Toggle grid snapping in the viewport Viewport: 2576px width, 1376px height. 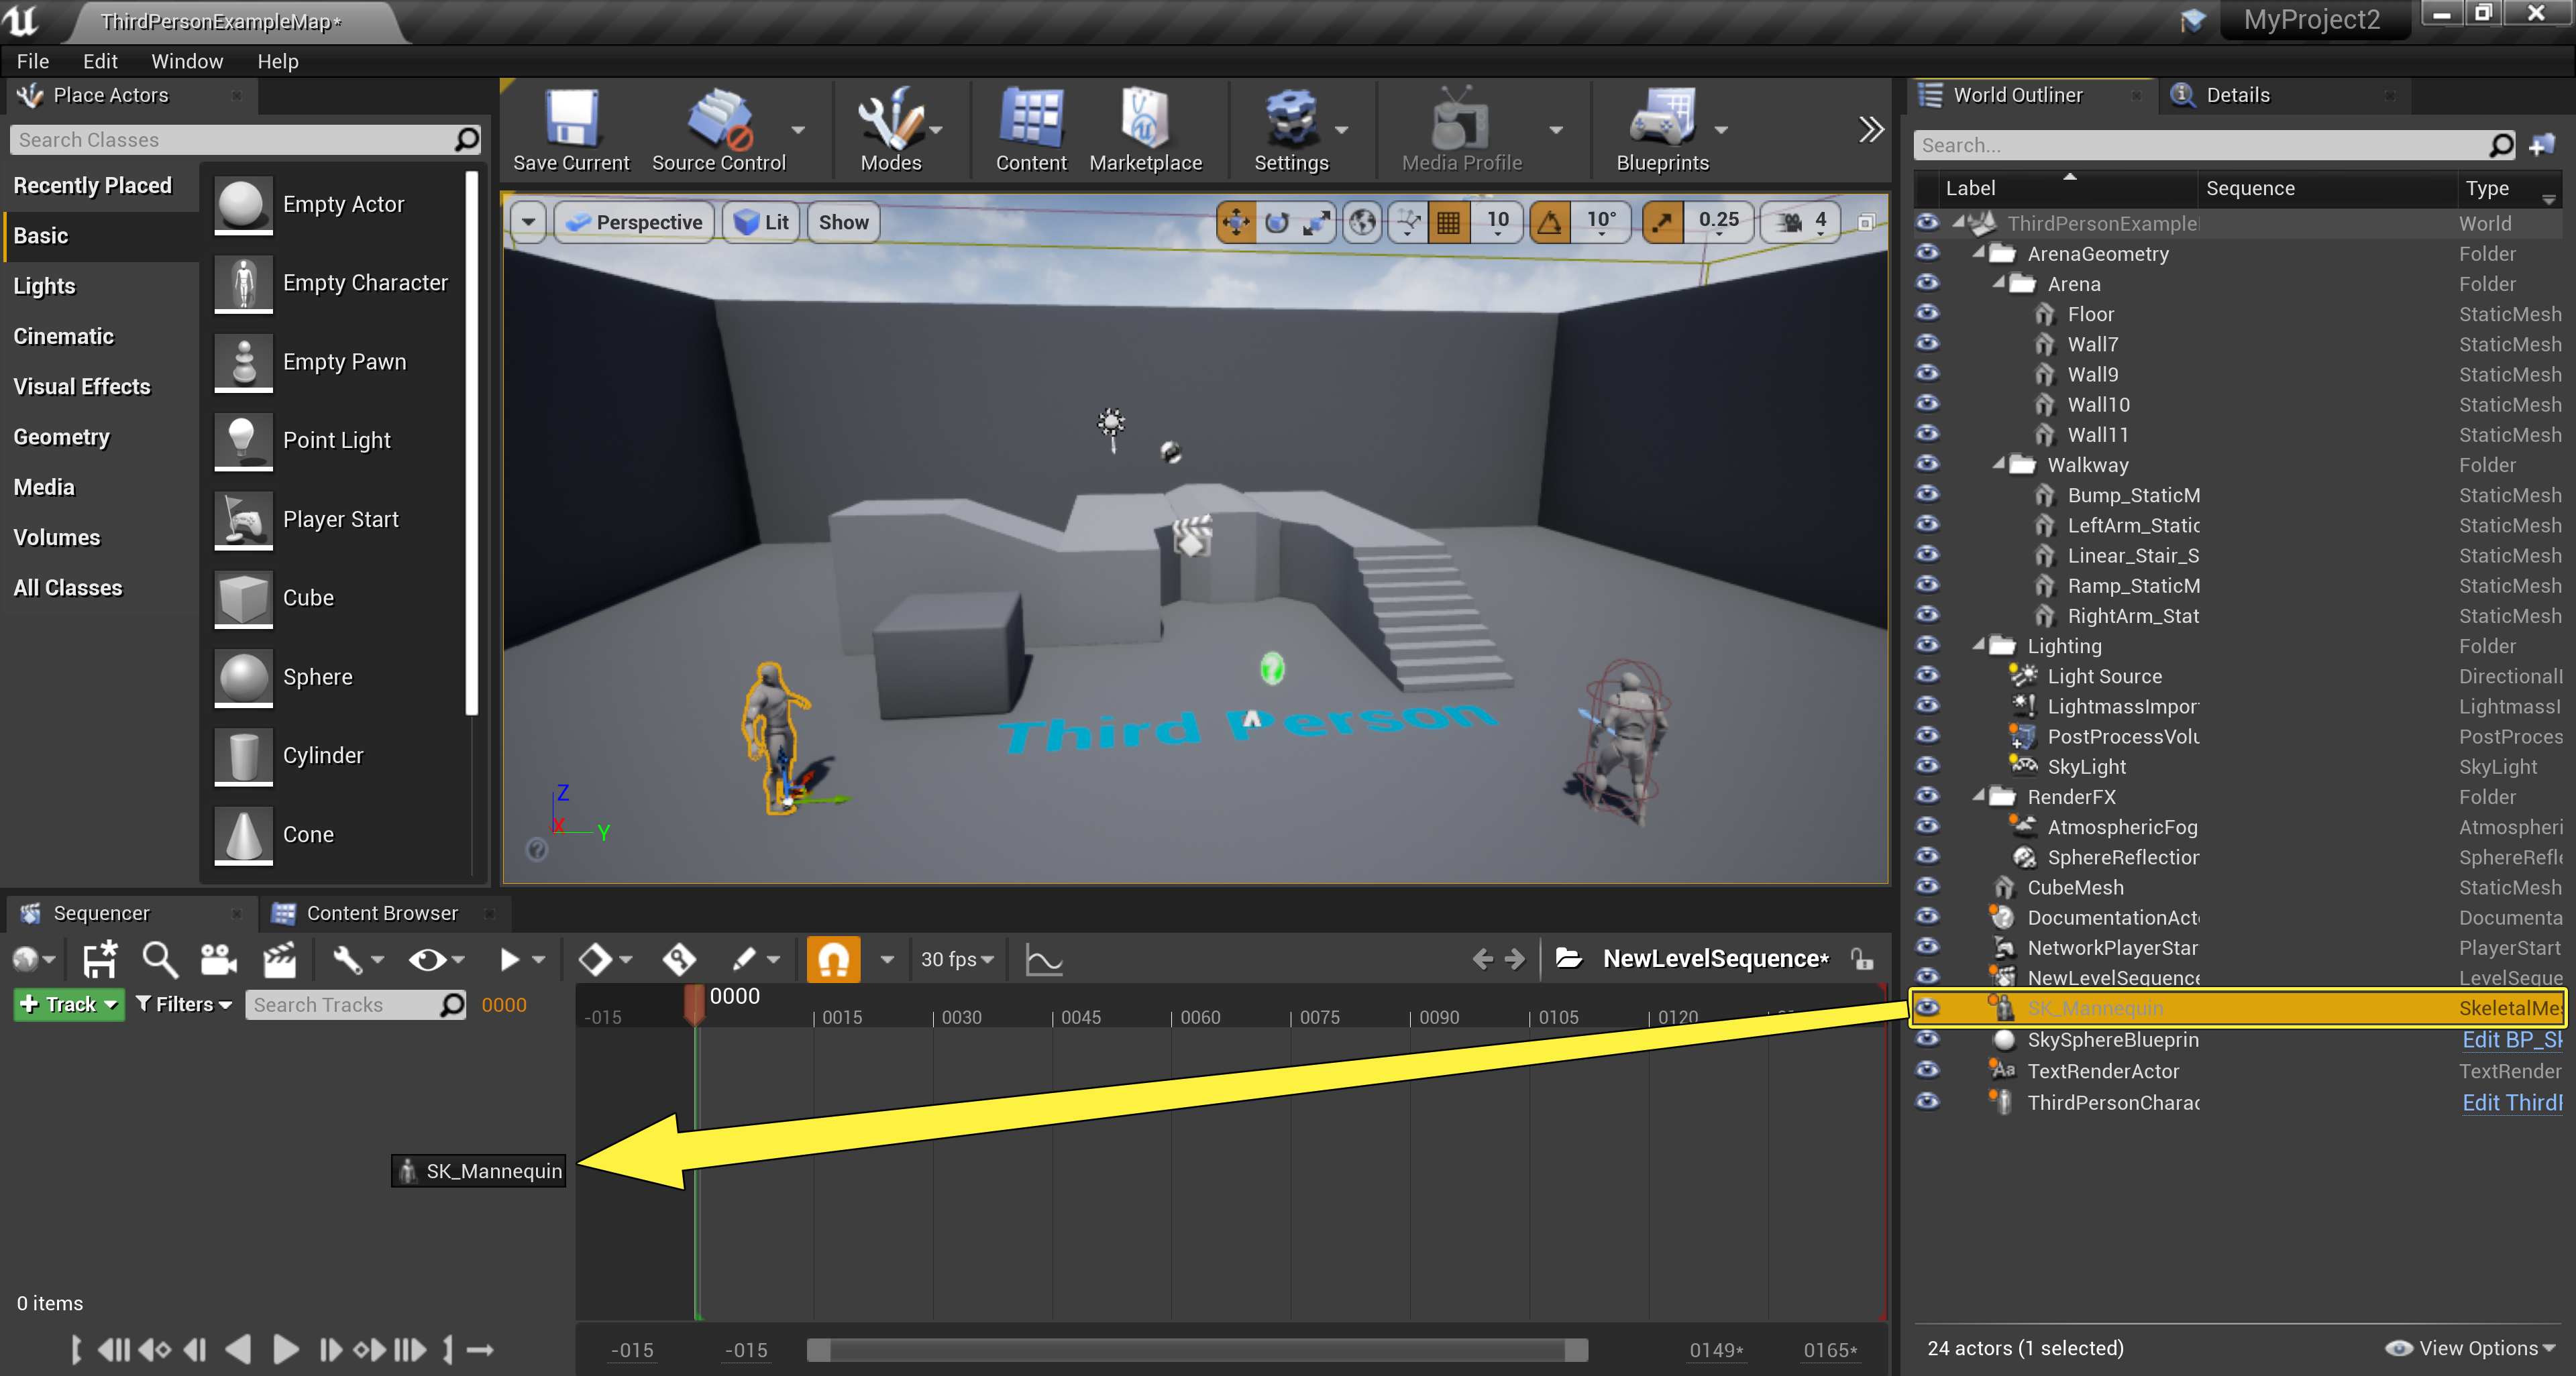[1449, 222]
